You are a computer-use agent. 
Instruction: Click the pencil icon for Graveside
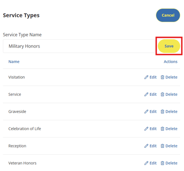146,112
